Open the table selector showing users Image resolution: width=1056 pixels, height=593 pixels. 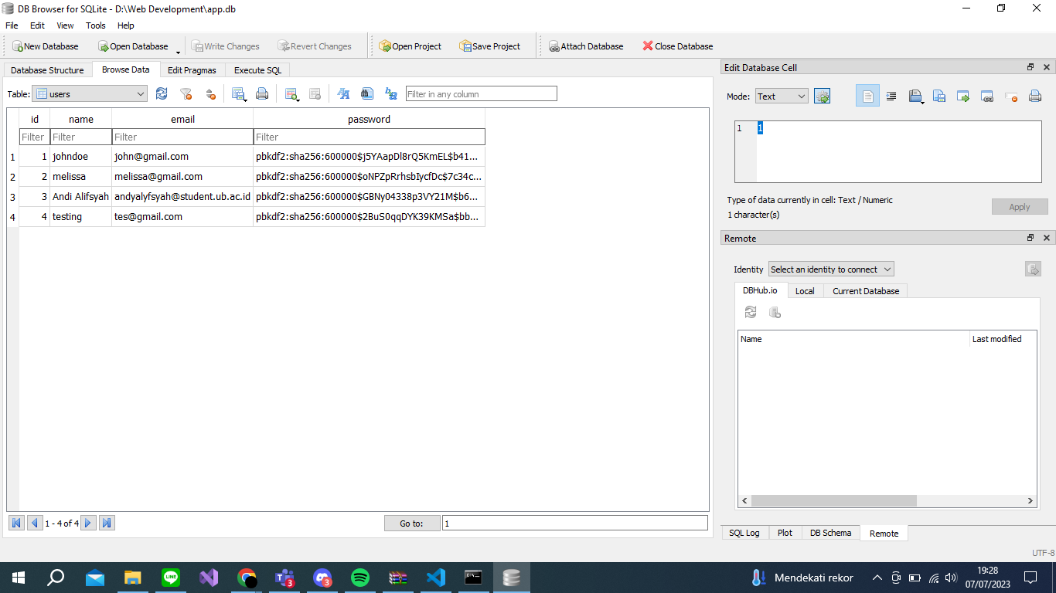(x=88, y=93)
